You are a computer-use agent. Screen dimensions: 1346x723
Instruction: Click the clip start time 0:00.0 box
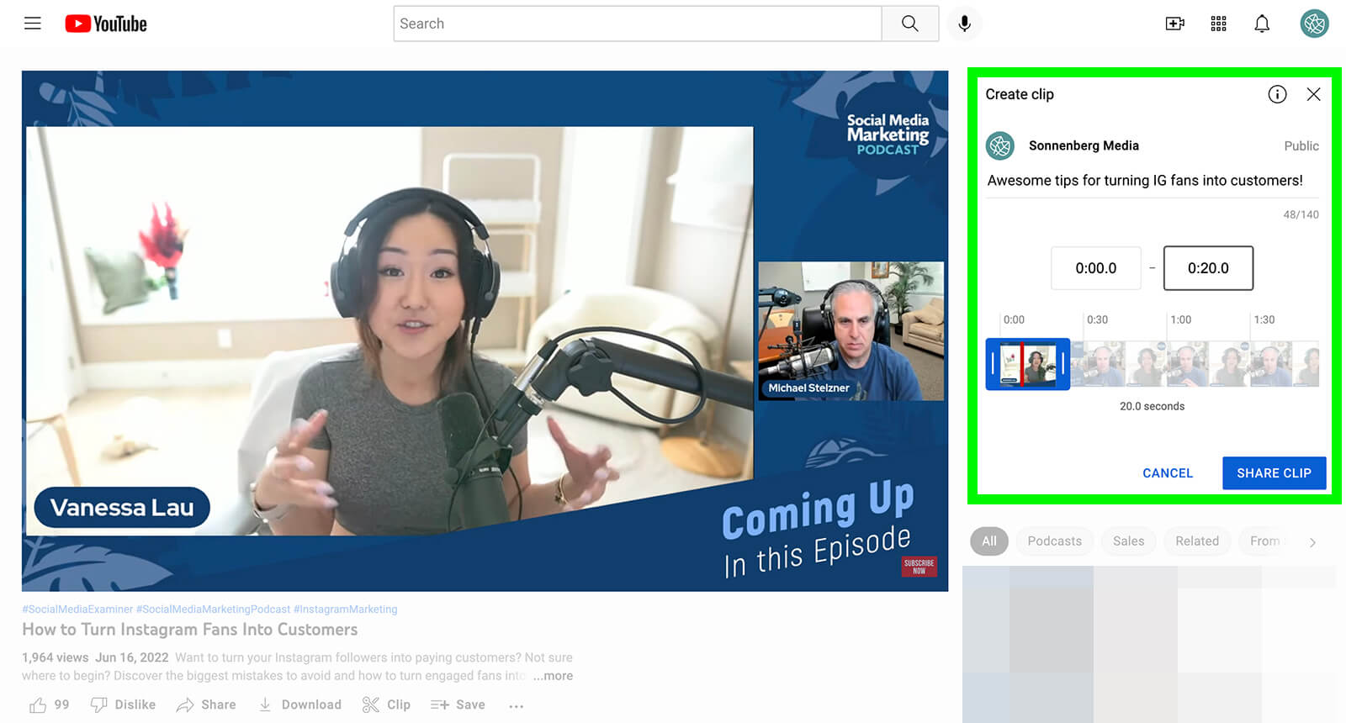pyautogui.click(x=1096, y=268)
